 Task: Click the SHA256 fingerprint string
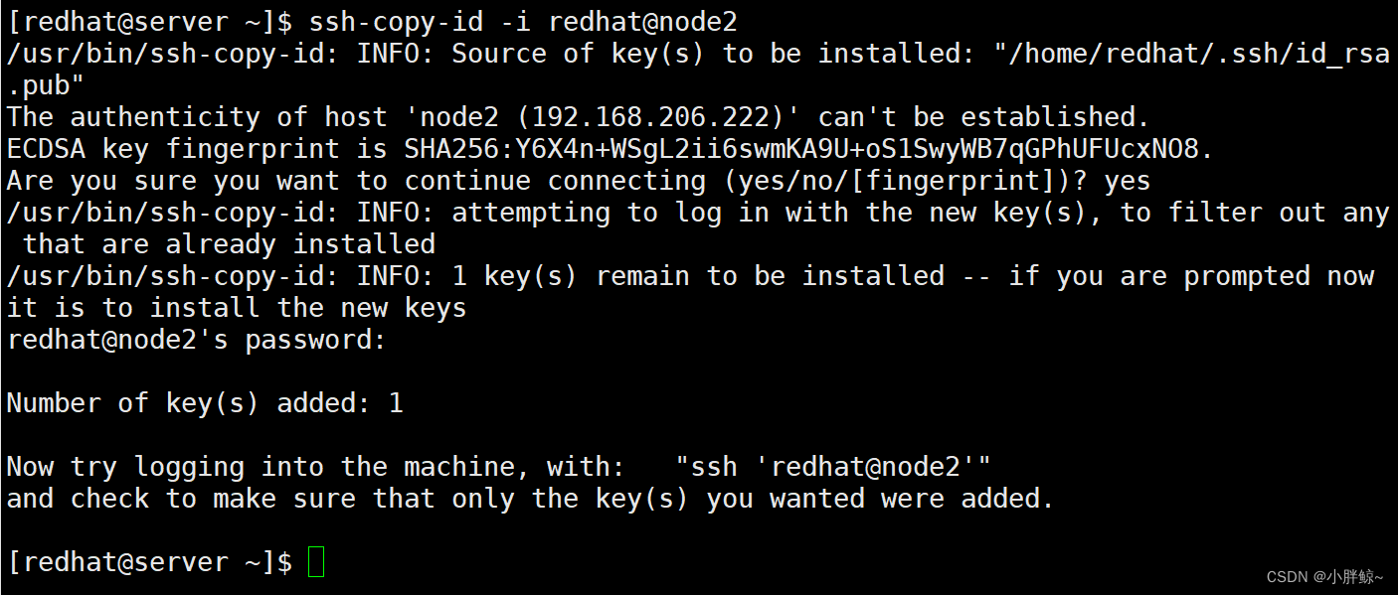pos(808,149)
